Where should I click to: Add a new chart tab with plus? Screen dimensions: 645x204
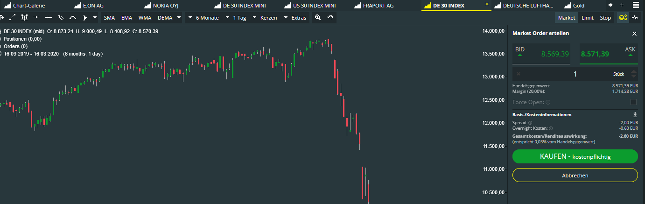(622, 5)
